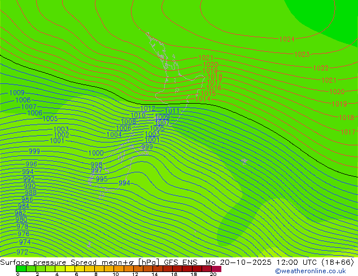This screenshot has height=276, width=358.
Task: Click the "20-10-2025" date text
Action: point(246,262)
